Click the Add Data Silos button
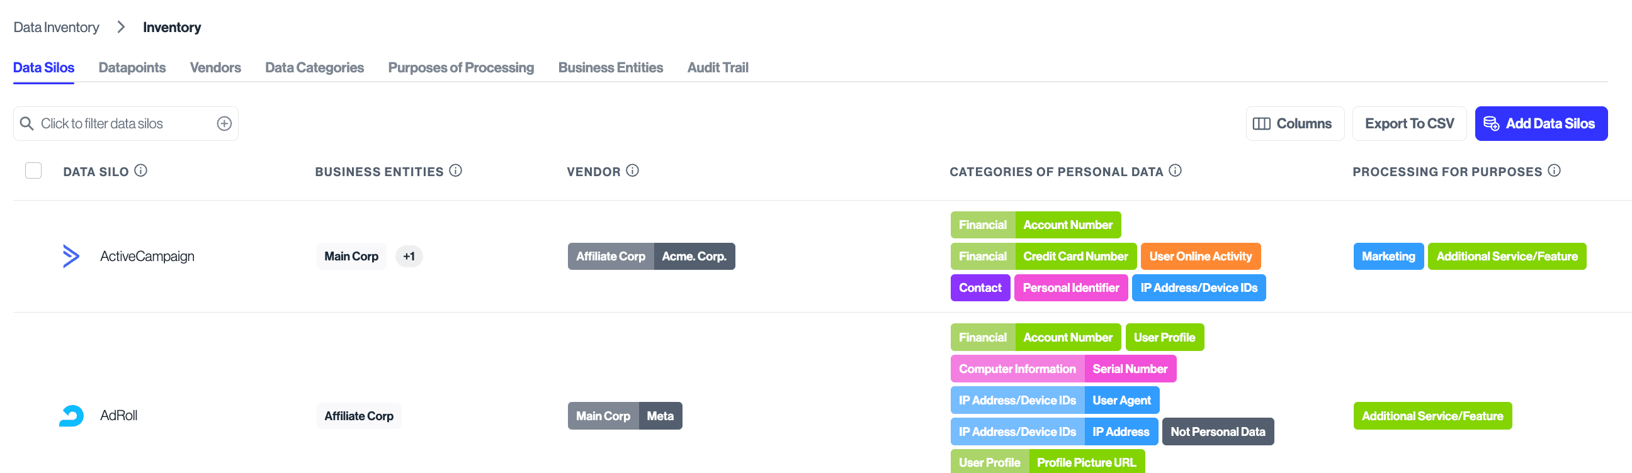1632x473 pixels. [x=1540, y=123]
